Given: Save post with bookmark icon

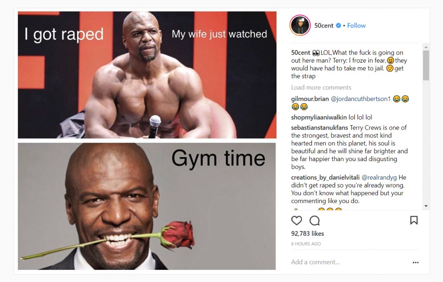Looking at the screenshot, I should [414, 220].
